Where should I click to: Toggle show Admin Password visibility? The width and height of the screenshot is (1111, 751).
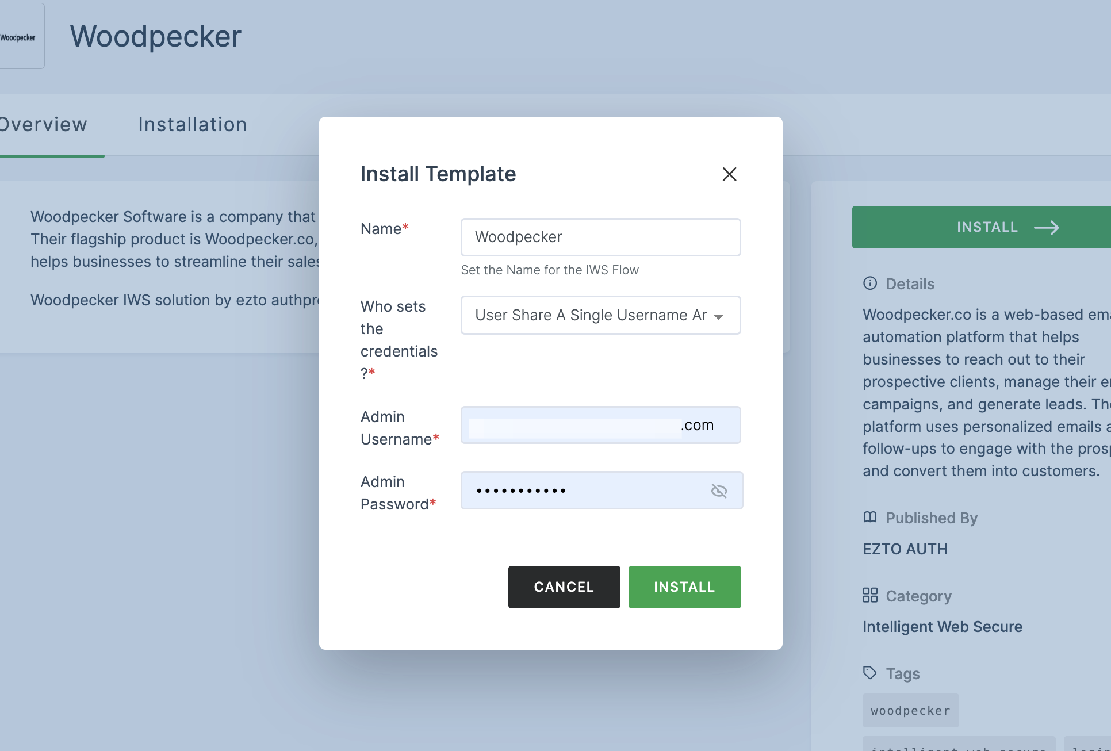tap(718, 491)
